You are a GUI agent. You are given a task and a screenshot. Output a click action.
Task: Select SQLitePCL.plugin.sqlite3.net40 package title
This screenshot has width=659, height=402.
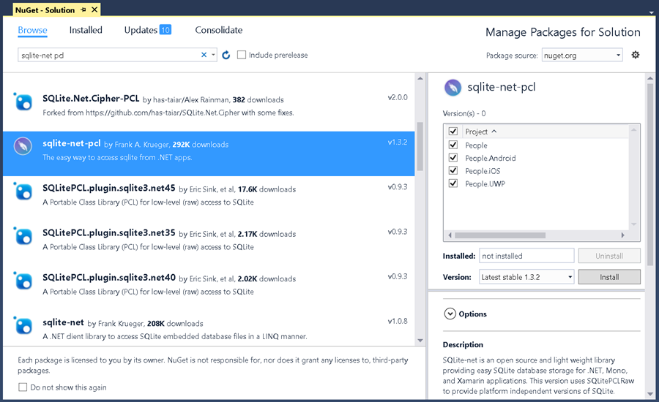point(109,278)
